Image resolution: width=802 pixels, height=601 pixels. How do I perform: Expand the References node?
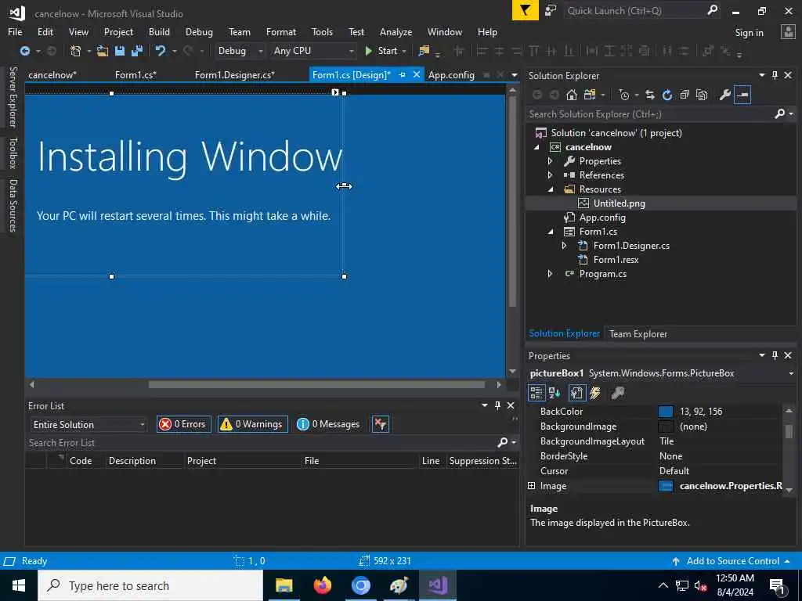pyautogui.click(x=551, y=175)
